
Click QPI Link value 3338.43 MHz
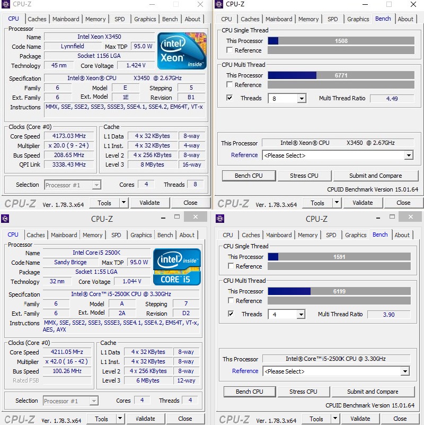tap(69, 164)
